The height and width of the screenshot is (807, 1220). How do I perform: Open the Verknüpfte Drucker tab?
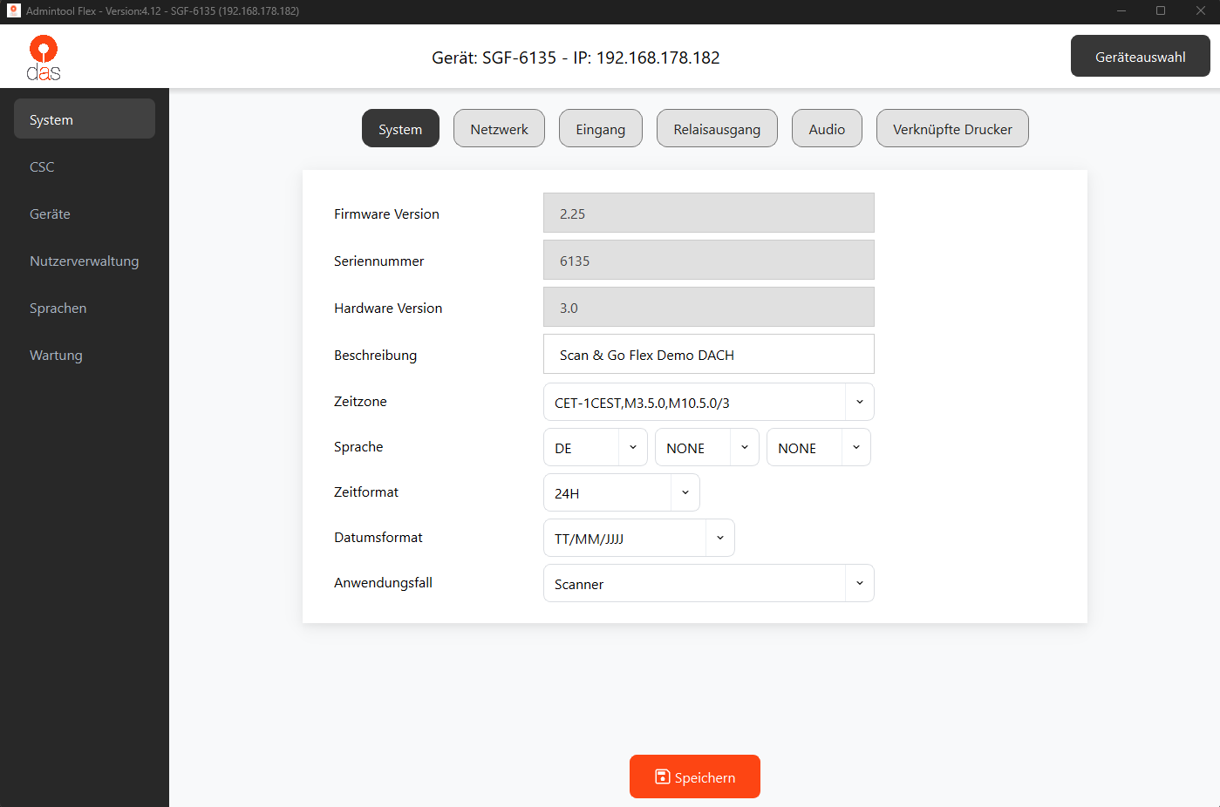pyautogui.click(x=952, y=128)
